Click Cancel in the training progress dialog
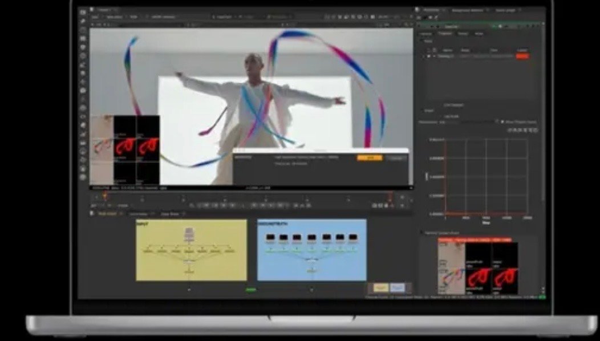This screenshot has height=341, width=600. (x=396, y=157)
